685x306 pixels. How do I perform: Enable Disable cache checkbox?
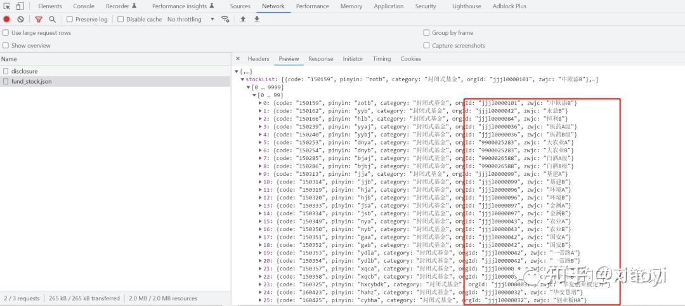121,19
